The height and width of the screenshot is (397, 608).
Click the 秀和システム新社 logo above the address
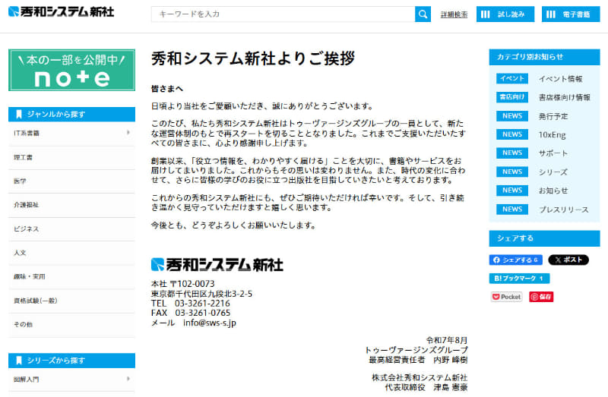point(217,265)
